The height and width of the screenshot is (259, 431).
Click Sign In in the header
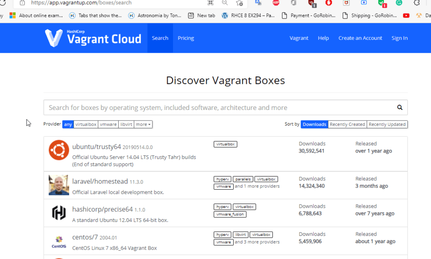pyautogui.click(x=399, y=38)
